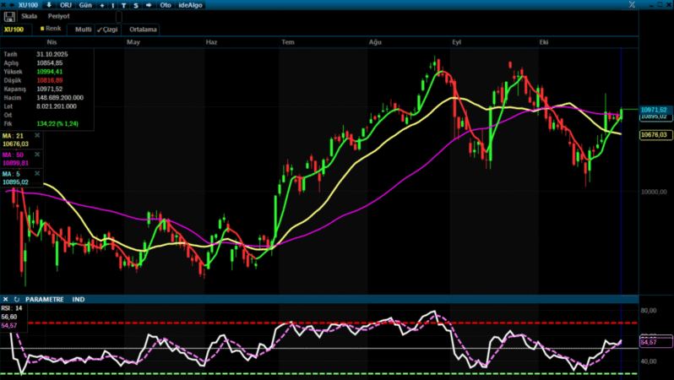
Task: Click the down arrow icon beside XU100
Action: [x=48, y=5]
